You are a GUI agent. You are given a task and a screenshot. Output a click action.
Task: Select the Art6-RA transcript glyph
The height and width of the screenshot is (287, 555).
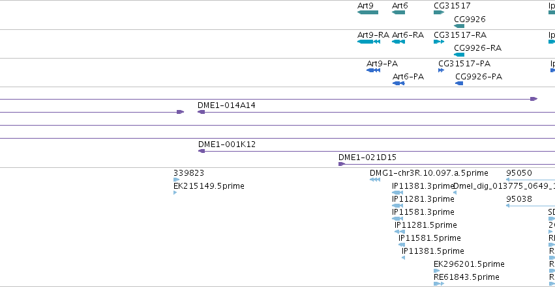coord(398,42)
